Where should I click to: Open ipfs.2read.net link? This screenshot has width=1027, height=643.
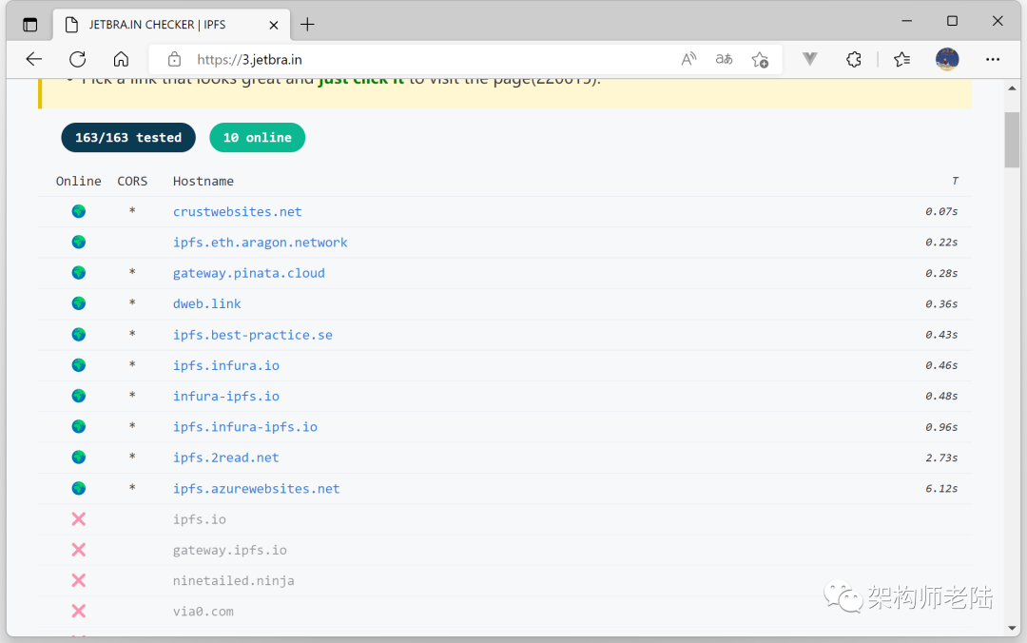coord(226,458)
